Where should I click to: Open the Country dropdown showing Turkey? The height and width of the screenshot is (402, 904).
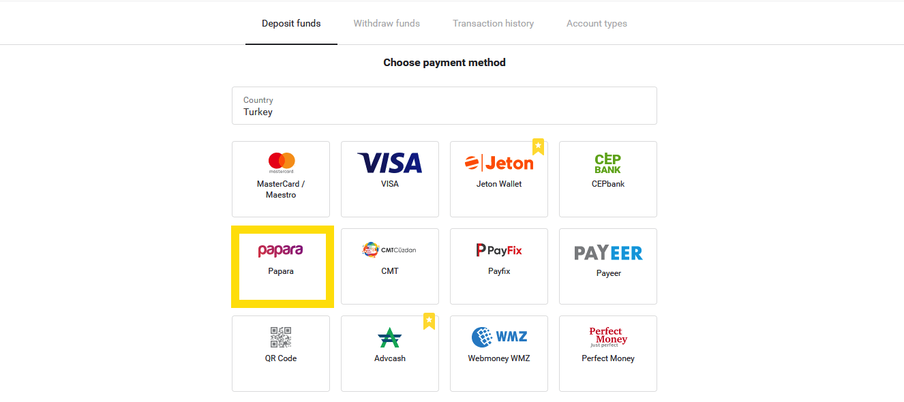tap(444, 106)
